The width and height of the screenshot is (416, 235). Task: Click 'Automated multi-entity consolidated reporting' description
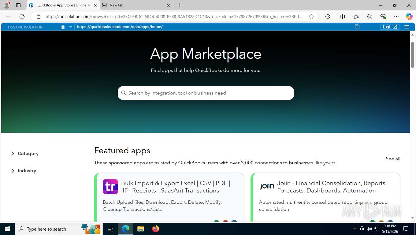coord(323,206)
